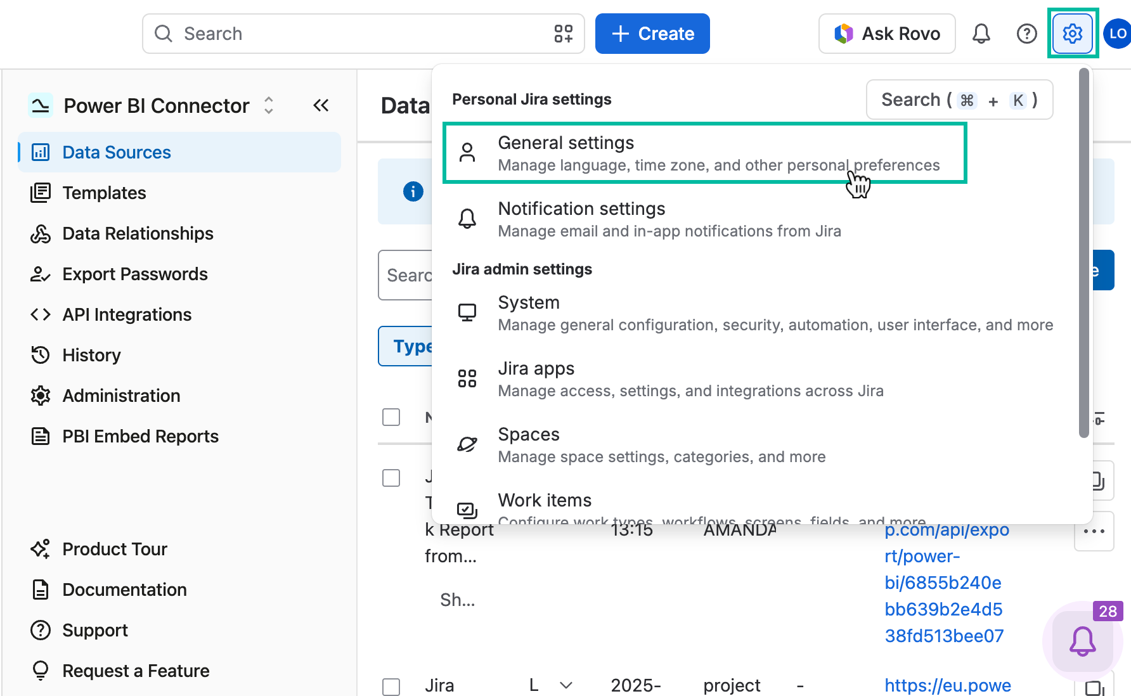
Task: Click the API Integrations code icon
Action: (41, 314)
